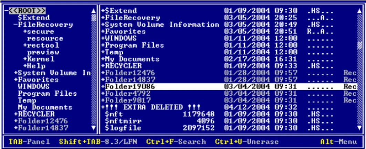Select the $logfile file row
This screenshot has height=149, width=366.
(229, 128)
